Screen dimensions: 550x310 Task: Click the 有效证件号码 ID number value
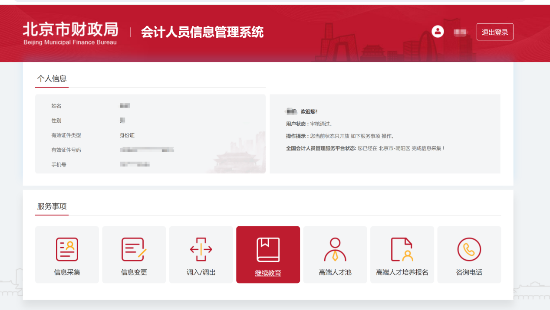point(147,149)
